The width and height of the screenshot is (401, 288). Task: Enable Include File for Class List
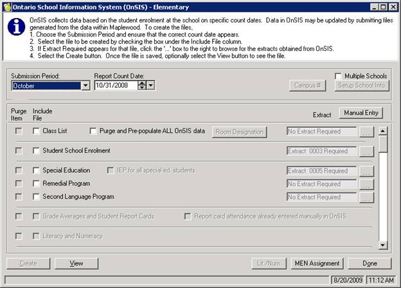[37, 131]
